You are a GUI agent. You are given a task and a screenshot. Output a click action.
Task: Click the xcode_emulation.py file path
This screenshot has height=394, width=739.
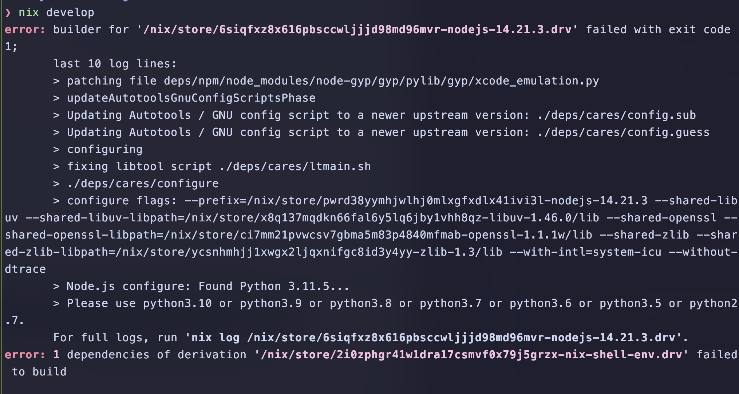[x=381, y=81]
